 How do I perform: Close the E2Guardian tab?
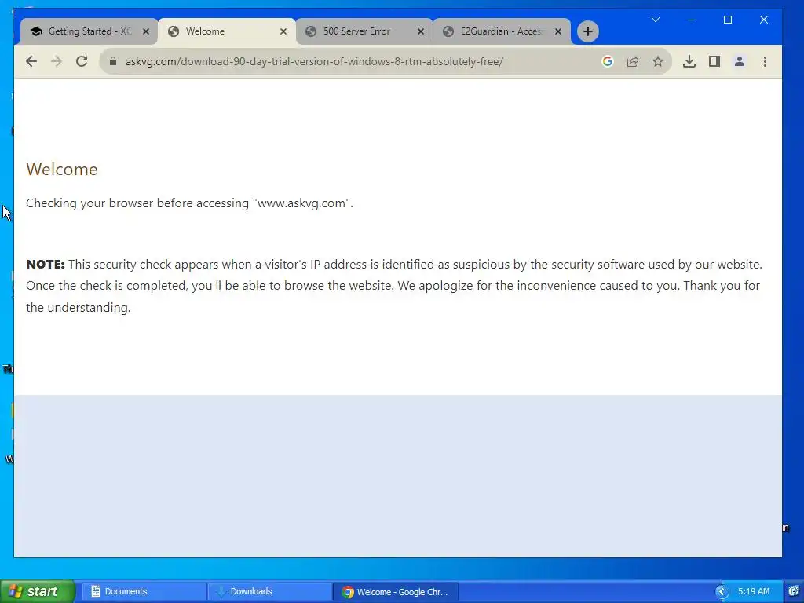point(558,31)
